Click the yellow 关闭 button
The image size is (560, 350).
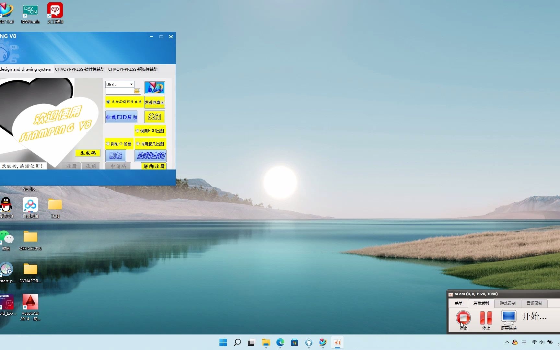click(155, 117)
